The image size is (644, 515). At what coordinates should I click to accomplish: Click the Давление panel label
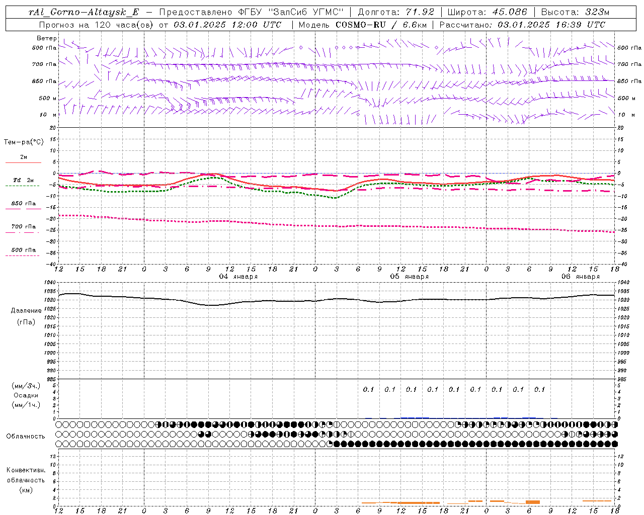(26, 311)
